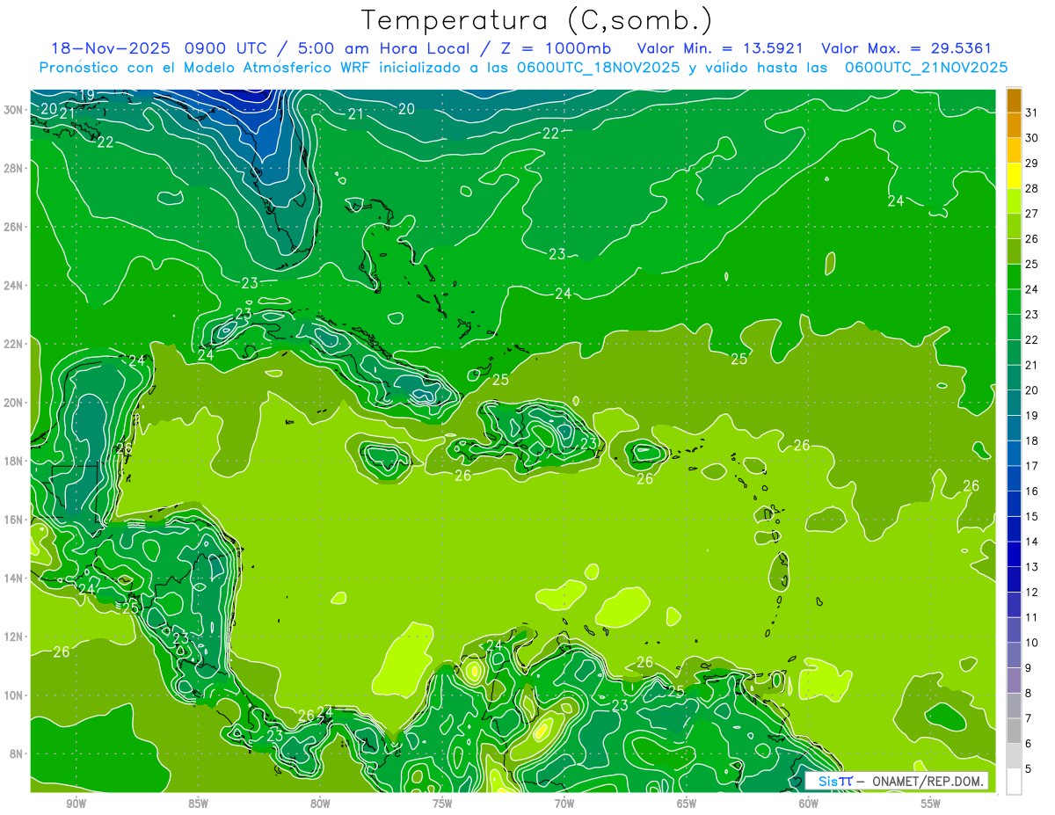The height and width of the screenshot is (815, 1055).
Task: Click the "28N" latitude axis label
Action: pyautogui.click(x=12, y=168)
